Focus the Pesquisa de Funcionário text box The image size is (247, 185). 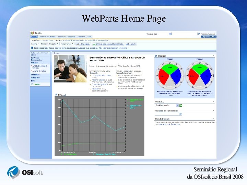[x=167, y=114]
